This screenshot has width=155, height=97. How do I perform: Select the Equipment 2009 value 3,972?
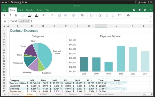pyautogui.click(x=43, y=86)
